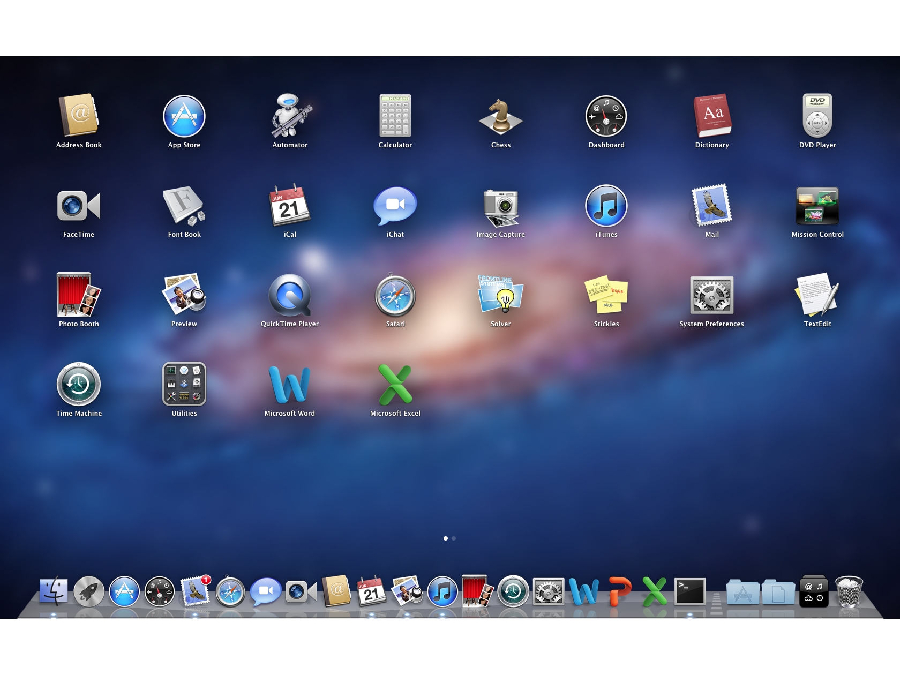This screenshot has height=675, width=900.
Task: Open Microsoft Word from the Dock
Action: (x=584, y=592)
